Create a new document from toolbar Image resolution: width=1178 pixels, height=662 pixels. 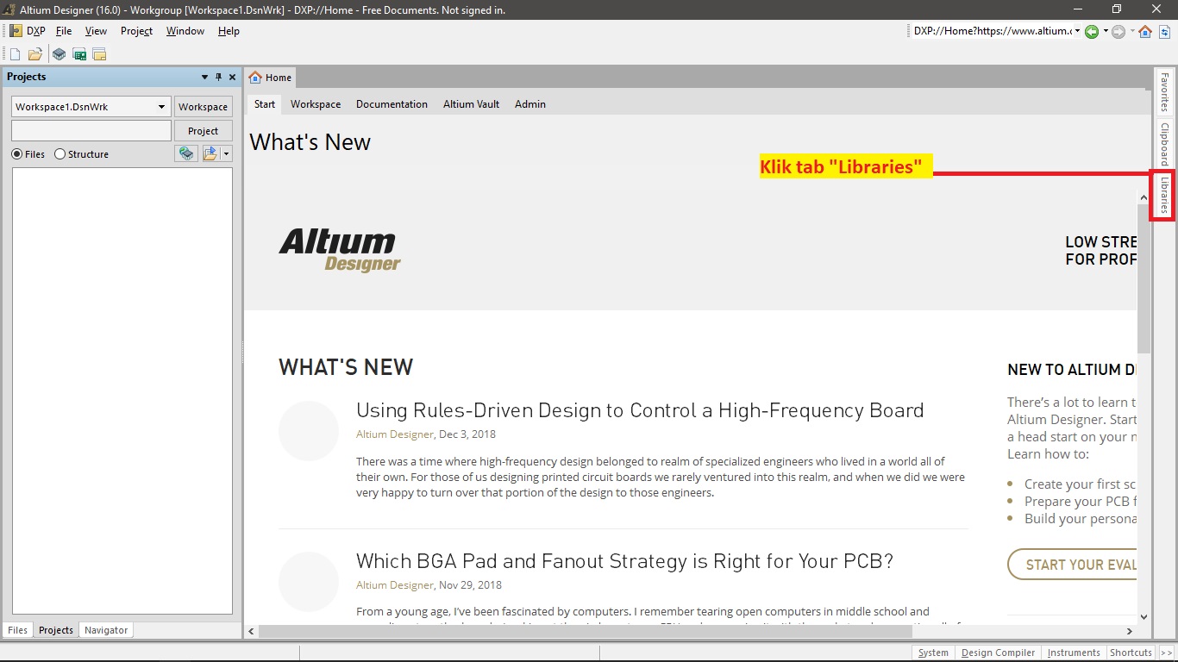[15, 54]
